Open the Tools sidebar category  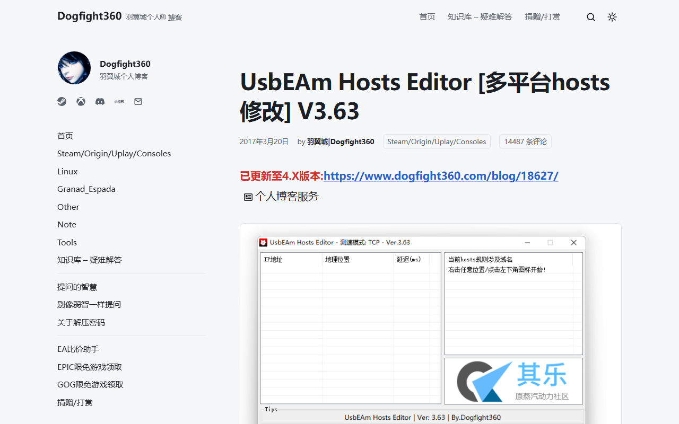(67, 242)
